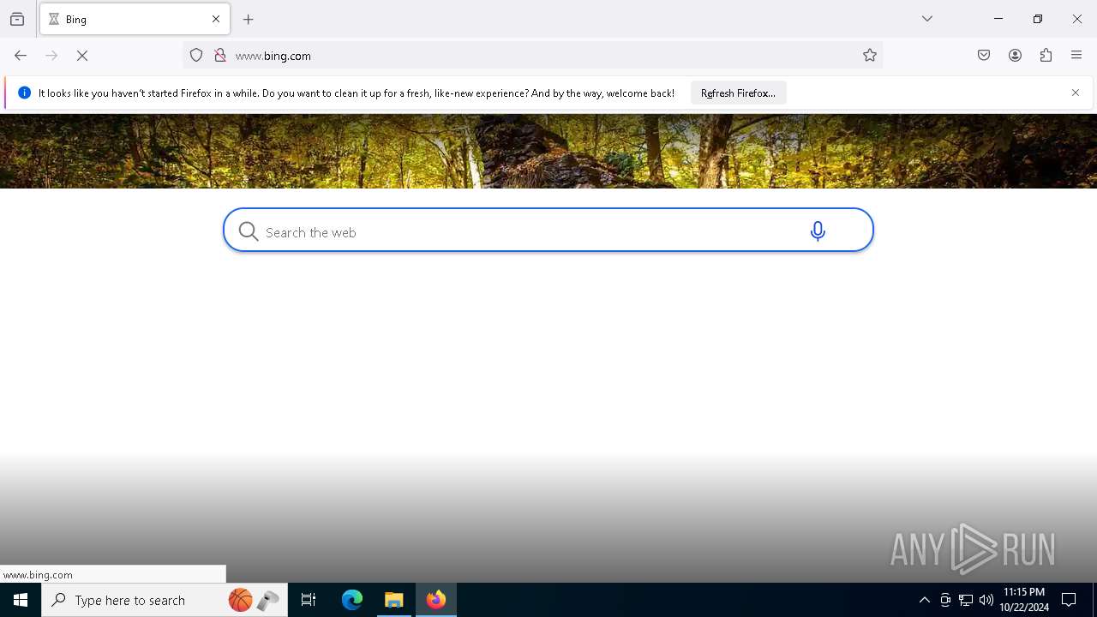Start voice search with microphone icon
Image resolution: width=1097 pixels, height=617 pixels.
click(x=818, y=231)
